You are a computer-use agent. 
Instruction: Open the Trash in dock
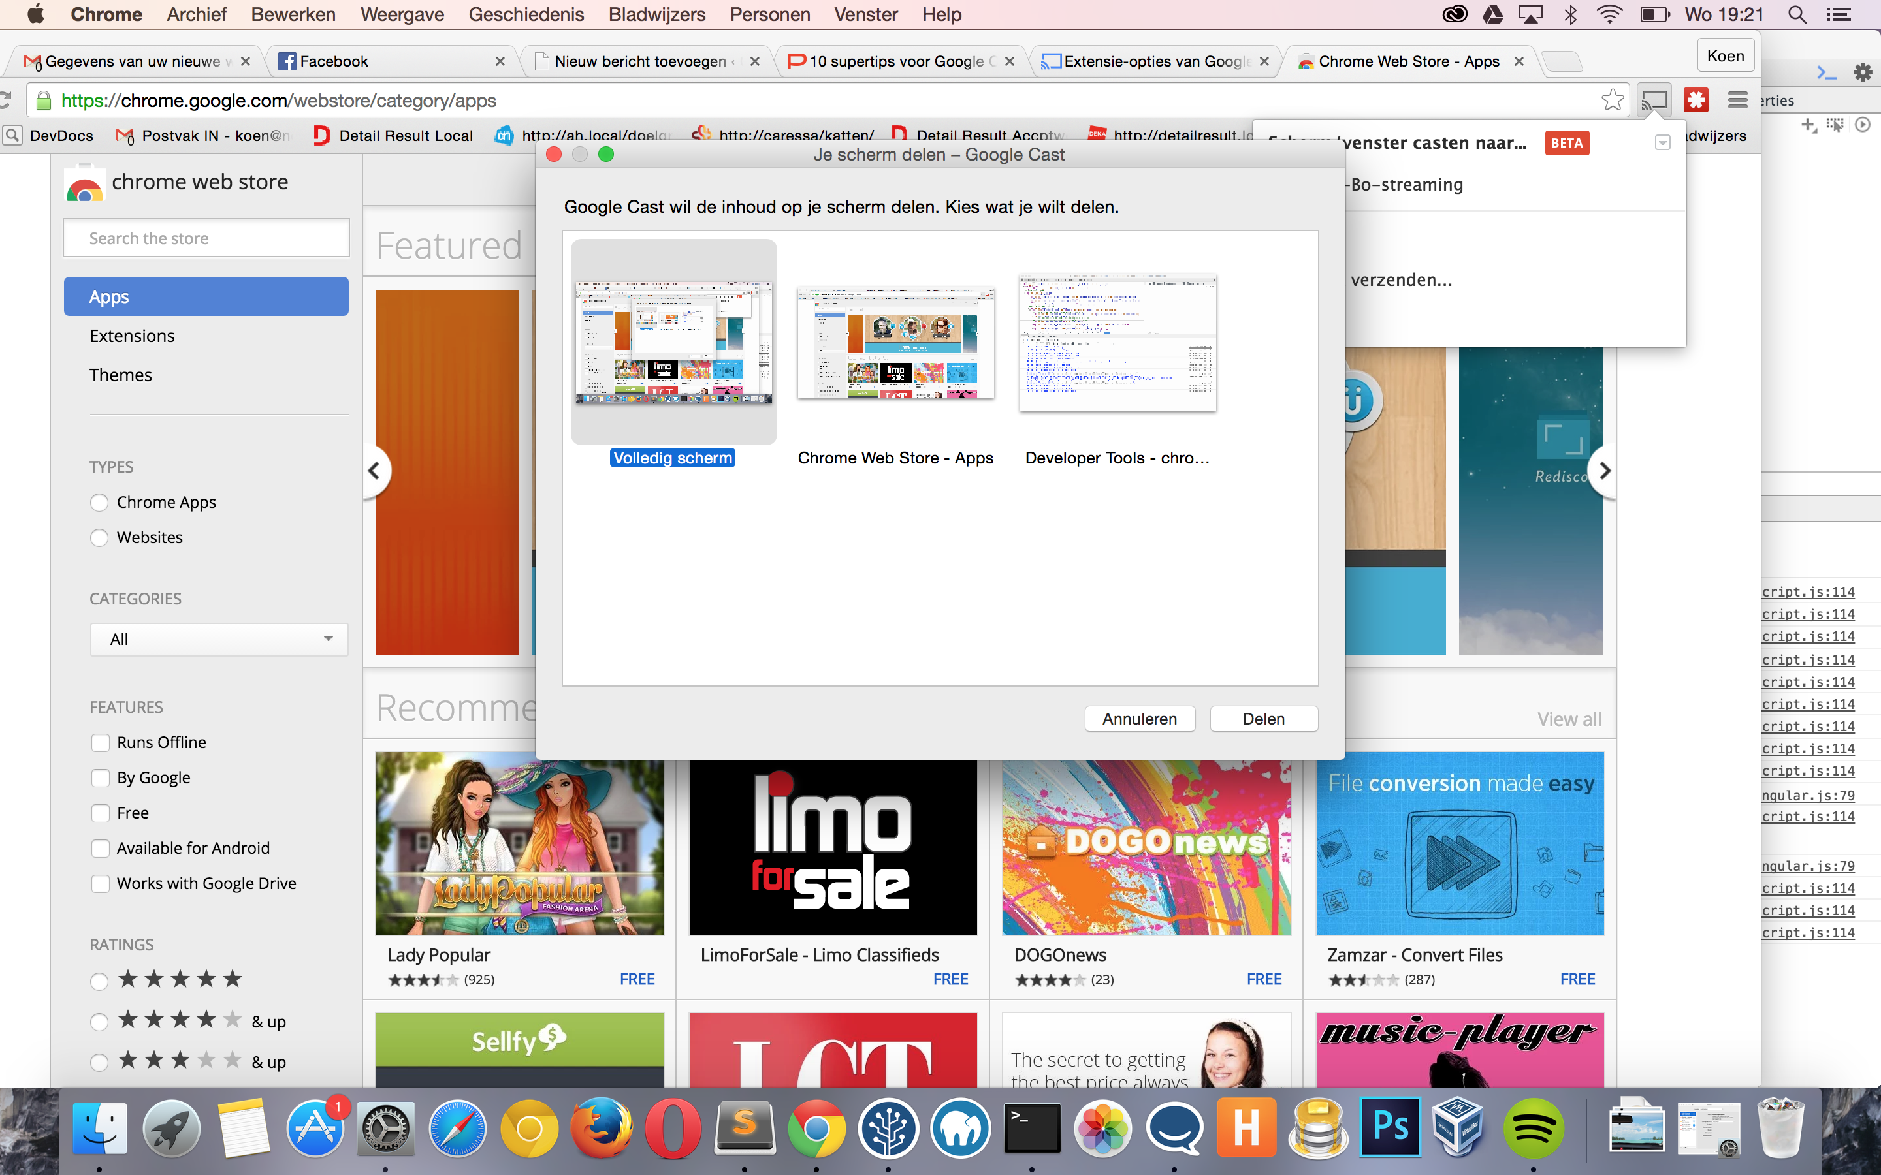1780,1127
